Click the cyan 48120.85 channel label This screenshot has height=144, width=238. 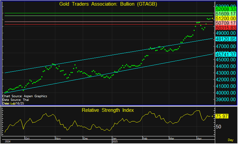[225, 39]
